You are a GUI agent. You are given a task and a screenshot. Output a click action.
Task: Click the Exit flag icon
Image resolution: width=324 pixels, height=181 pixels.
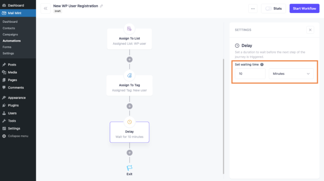point(129,168)
